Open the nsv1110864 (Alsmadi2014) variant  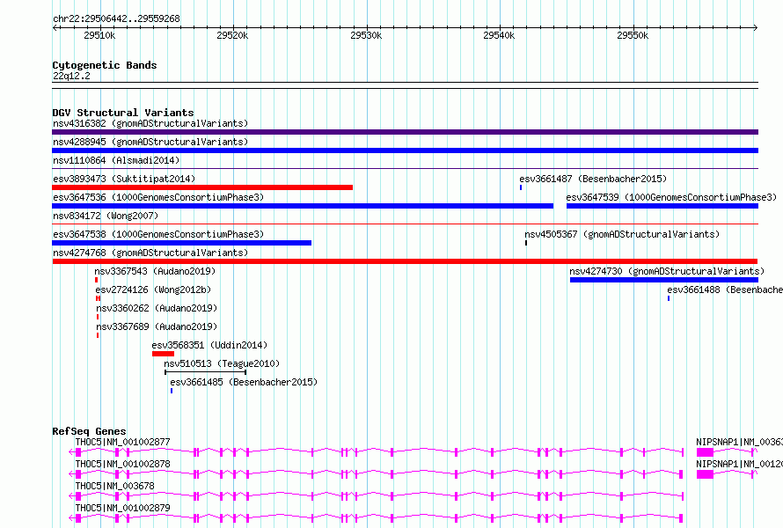116,160
